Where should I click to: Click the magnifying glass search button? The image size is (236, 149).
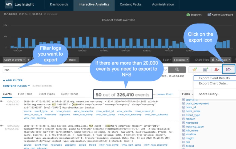coord(177,69)
